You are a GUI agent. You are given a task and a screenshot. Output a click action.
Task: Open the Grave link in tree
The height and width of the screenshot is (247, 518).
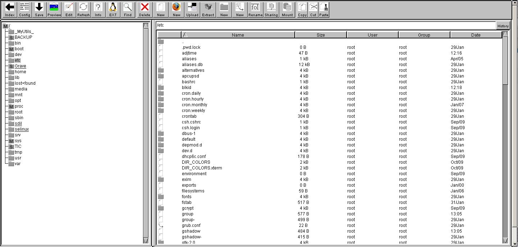click(x=20, y=66)
